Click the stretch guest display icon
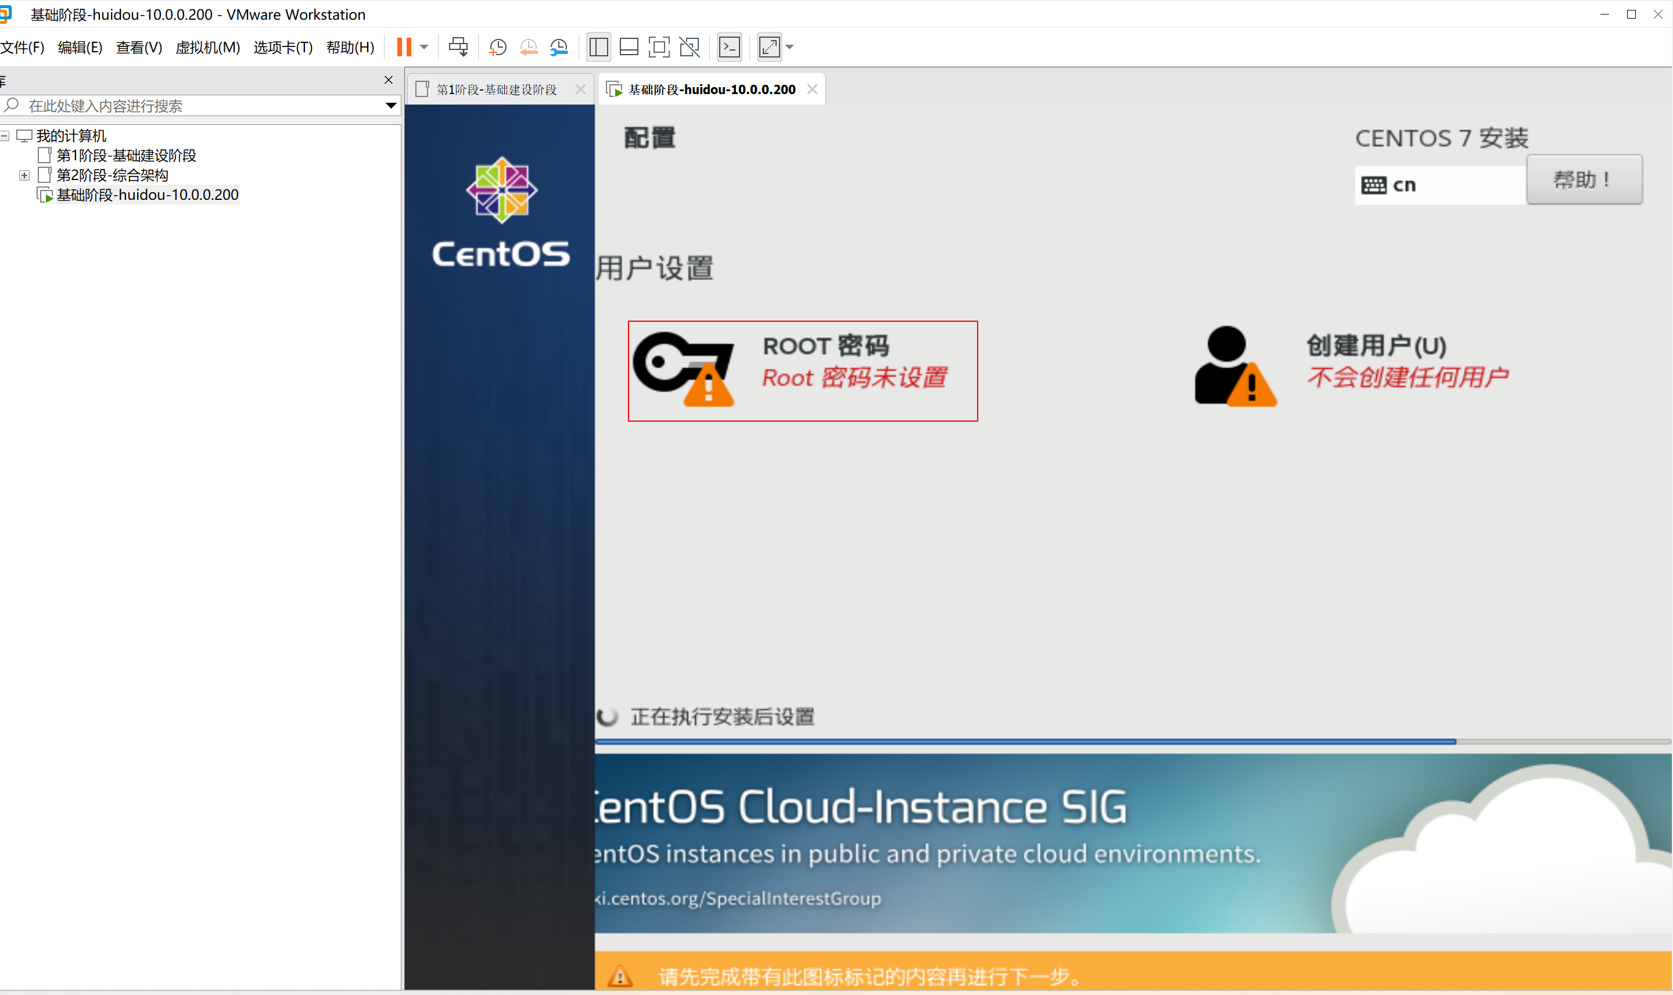The height and width of the screenshot is (995, 1673). point(769,47)
